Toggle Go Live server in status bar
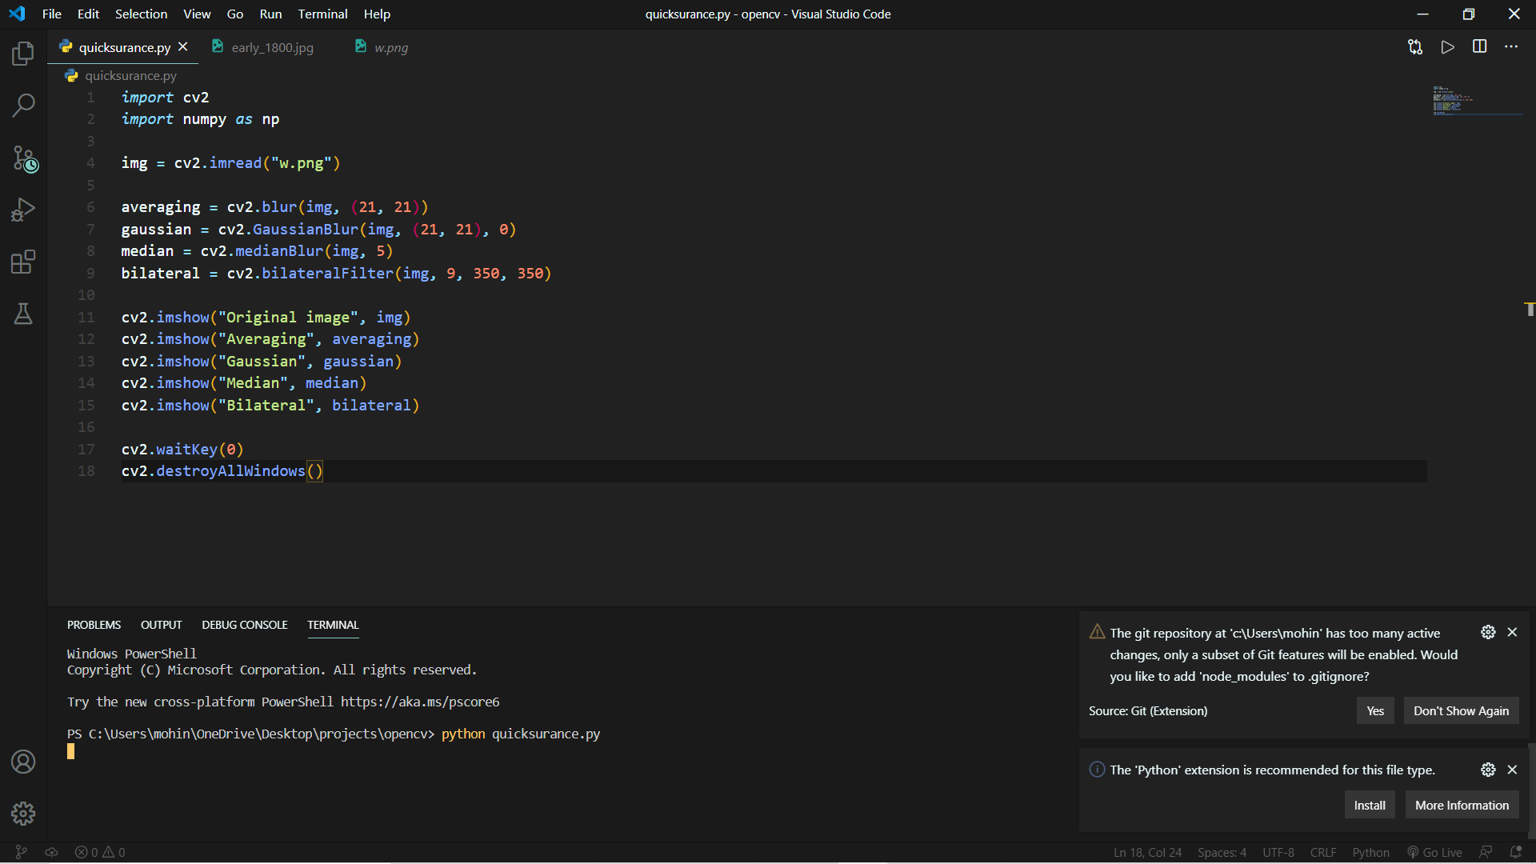 tap(1434, 852)
